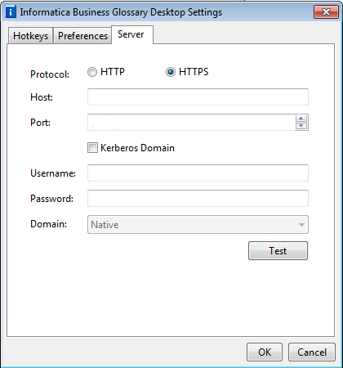The width and height of the screenshot is (343, 368).
Task: Open the Preferences tab
Action: [x=82, y=36]
